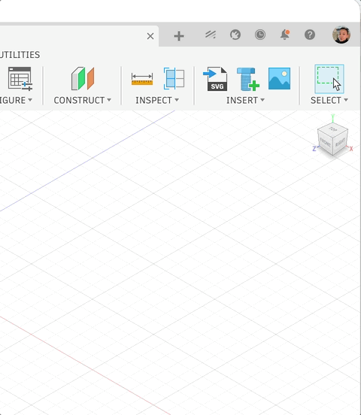The image size is (361, 415).
Task: Click the TOP face of the ViewCube
Action: pyautogui.click(x=332, y=129)
